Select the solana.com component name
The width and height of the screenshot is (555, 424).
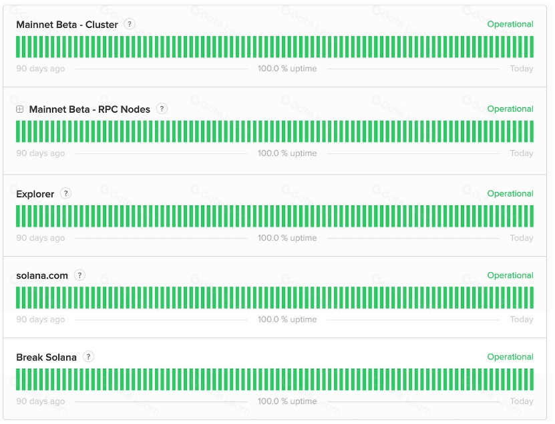coord(42,275)
